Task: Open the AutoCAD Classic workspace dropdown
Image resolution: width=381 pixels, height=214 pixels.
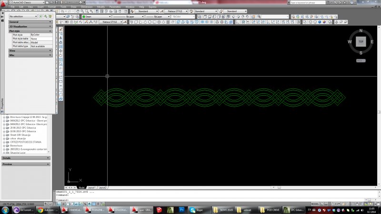Action: 27,2
